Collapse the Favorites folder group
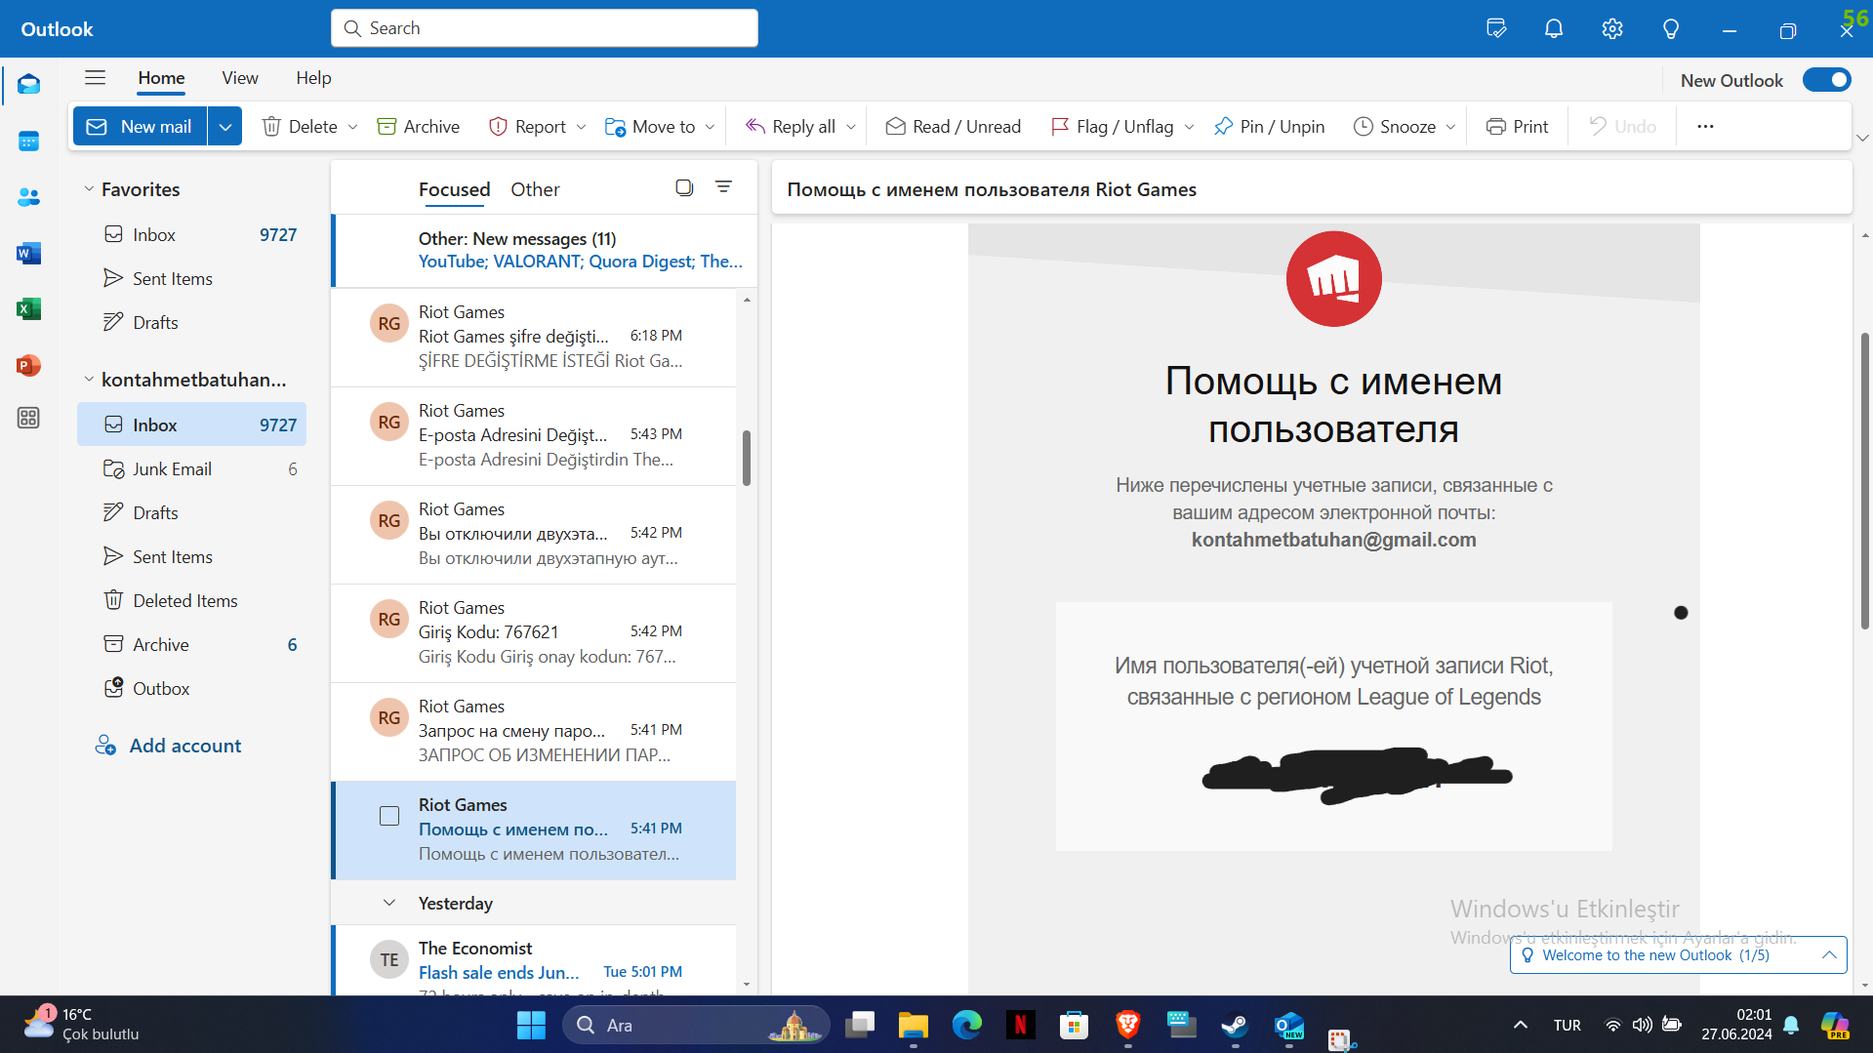This screenshot has height=1053, width=1873. [89, 189]
